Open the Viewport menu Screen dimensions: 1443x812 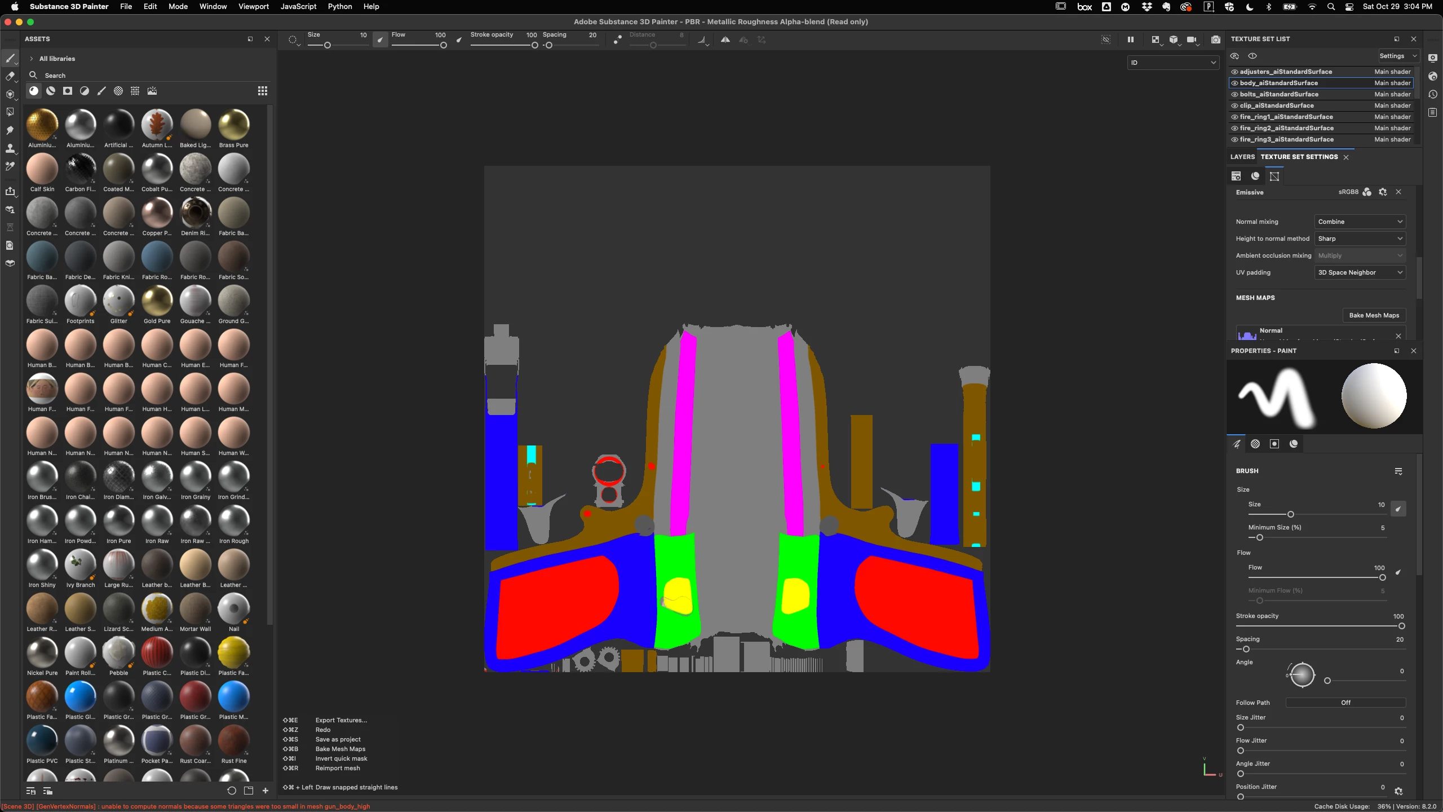[253, 6]
